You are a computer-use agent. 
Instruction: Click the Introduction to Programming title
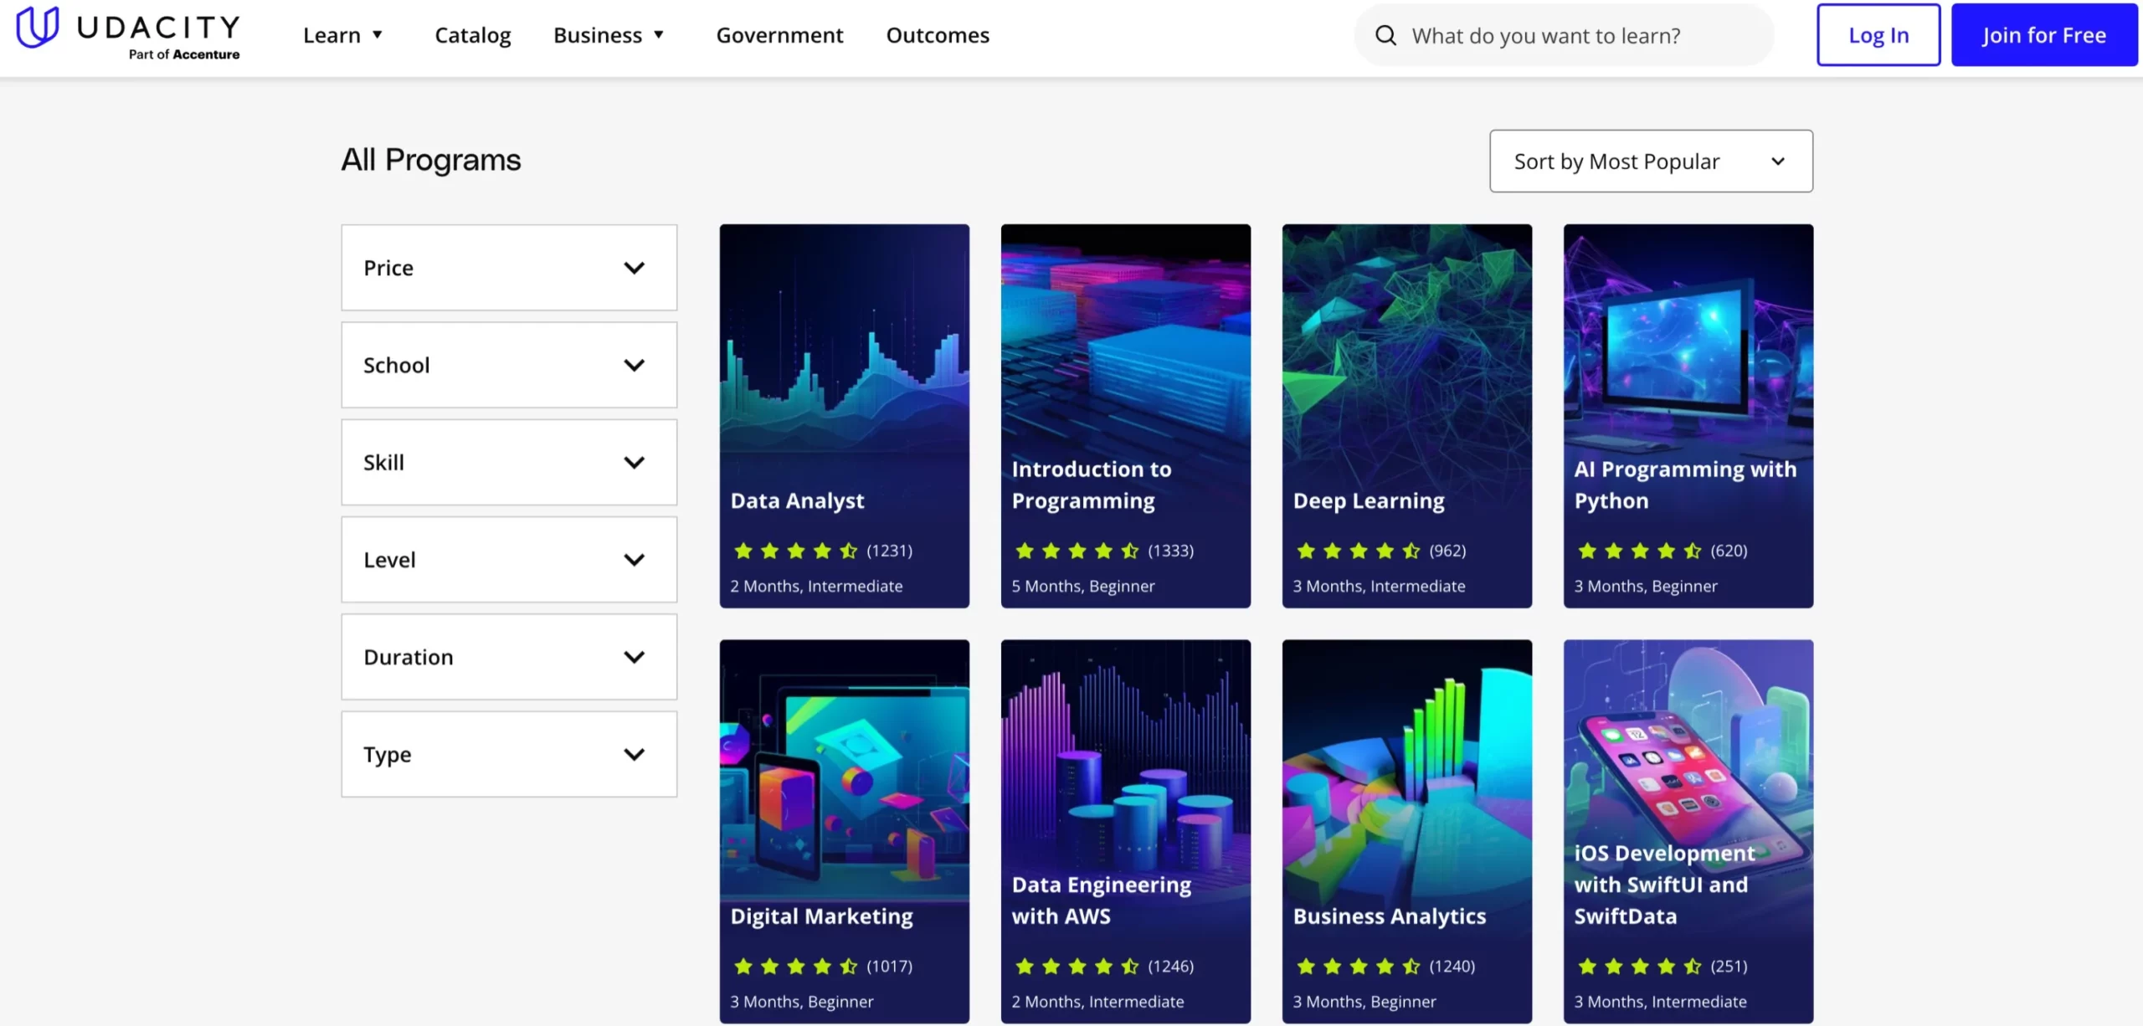pos(1092,485)
